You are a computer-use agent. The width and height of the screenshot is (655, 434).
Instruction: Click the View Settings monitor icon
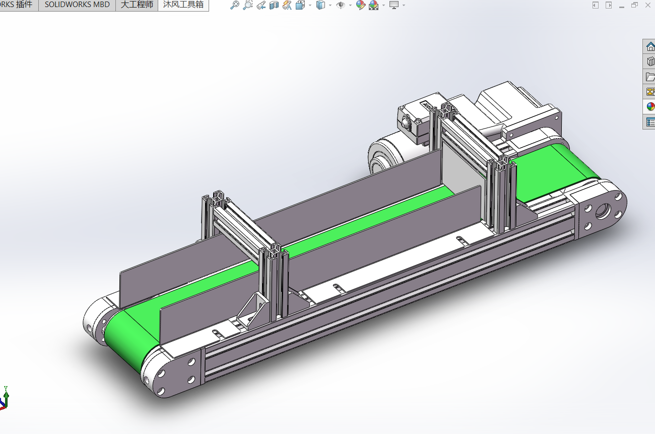[394, 5]
